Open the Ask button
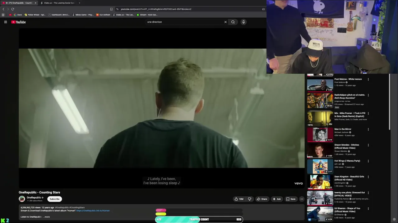398x223 pixels. click(x=277, y=199)
